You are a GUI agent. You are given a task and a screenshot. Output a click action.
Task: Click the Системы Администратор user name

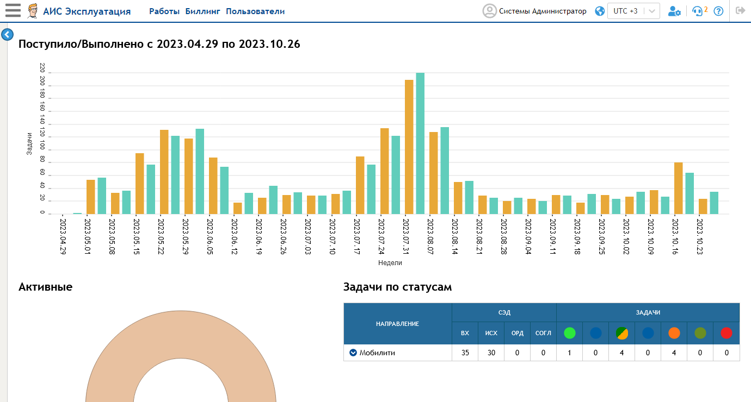543,11
